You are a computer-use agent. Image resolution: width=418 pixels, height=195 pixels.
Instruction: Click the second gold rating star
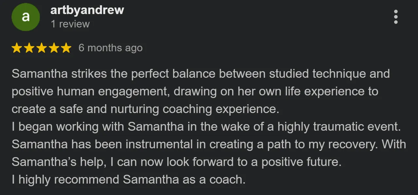coord(29,48)
